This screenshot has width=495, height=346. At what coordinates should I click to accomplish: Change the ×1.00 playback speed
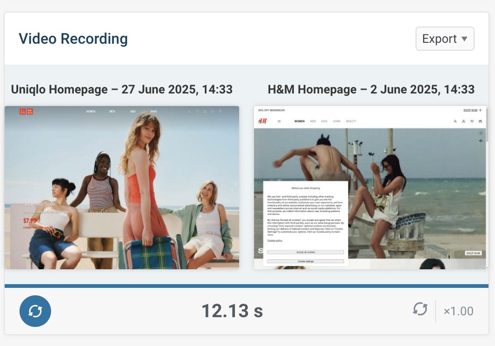click(458, 311)
